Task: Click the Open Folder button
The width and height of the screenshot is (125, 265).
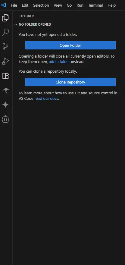Action: click(x=70, y=45)
